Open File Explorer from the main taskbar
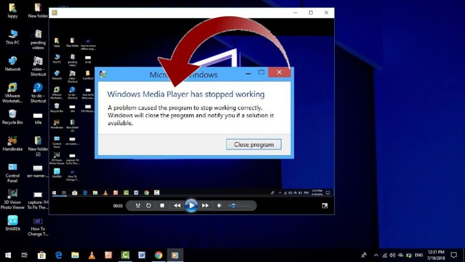 click(75, 255)
